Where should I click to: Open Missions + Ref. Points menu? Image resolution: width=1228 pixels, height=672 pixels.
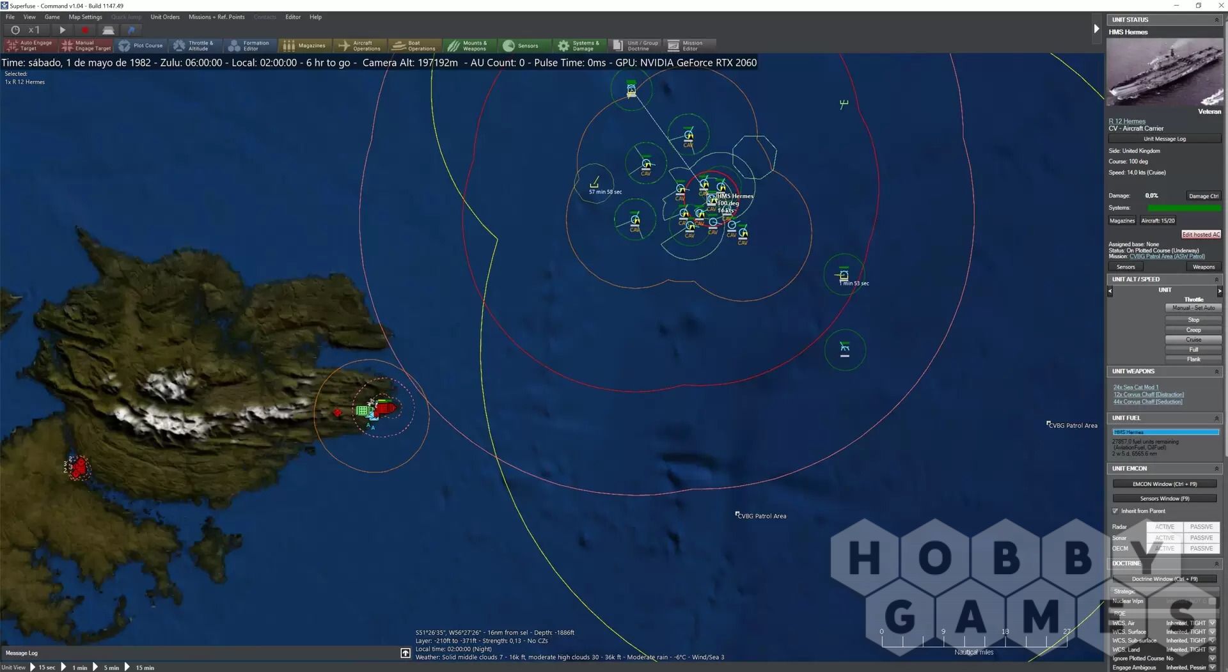point(216,17)
